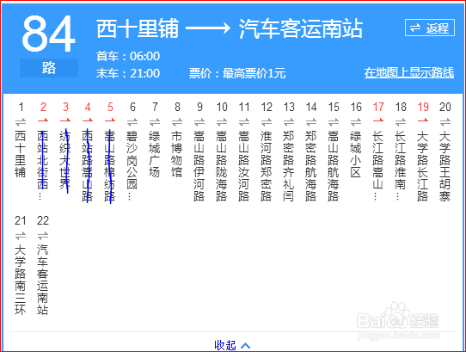Select stop 1 西十里铺

tap(21, 154)
